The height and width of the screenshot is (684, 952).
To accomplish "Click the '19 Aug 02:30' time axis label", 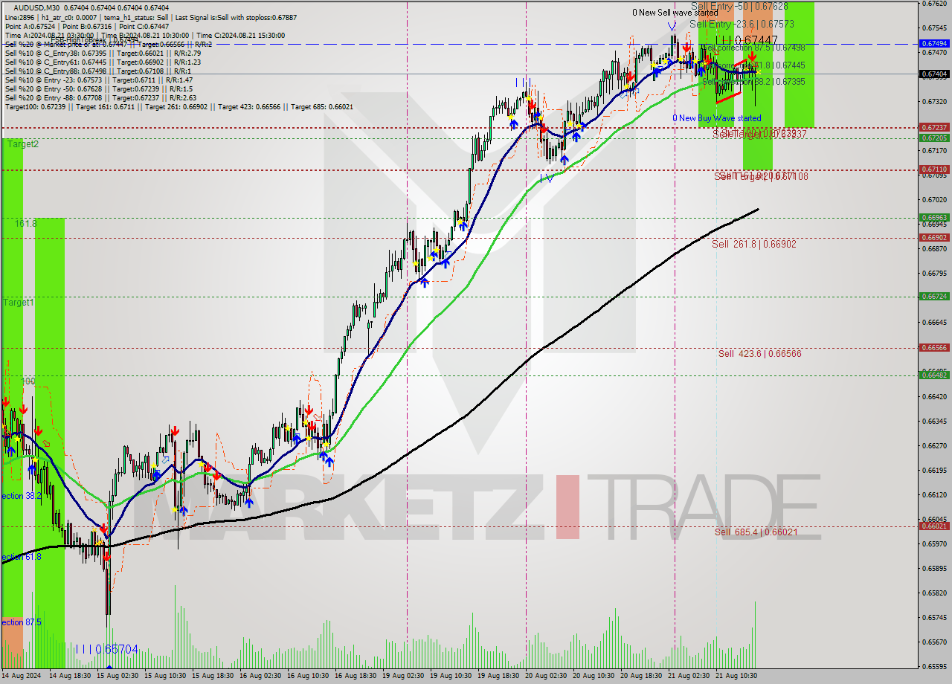I will [403, 677].
